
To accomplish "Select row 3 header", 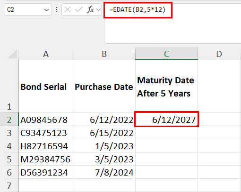I will (x=9, y=133).
